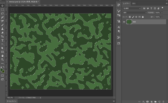
Task: Add a layer style with fx button
Action: click(x=143, y=102)
